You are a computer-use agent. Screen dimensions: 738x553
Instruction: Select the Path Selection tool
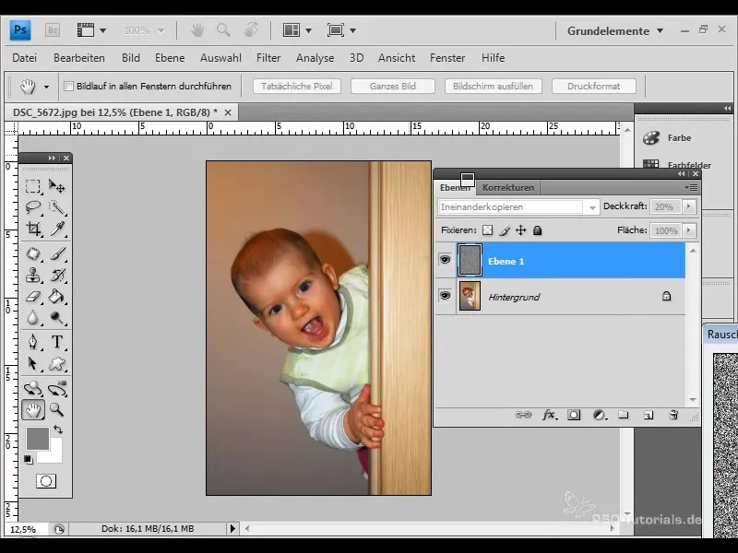pyautogui.click(x=33, y=363)
